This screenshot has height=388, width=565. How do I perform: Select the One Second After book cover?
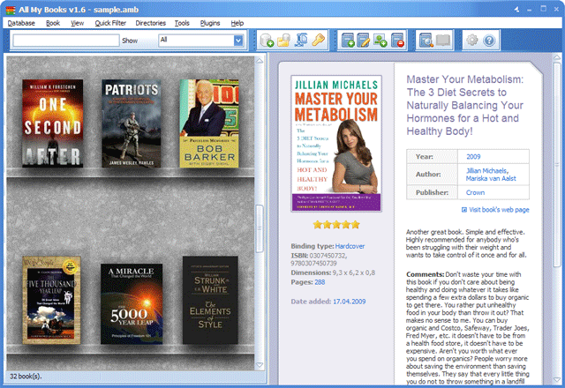53,123
